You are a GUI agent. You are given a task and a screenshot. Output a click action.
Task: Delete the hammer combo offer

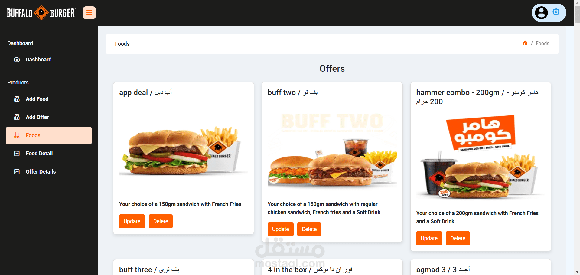pos(458,238)
